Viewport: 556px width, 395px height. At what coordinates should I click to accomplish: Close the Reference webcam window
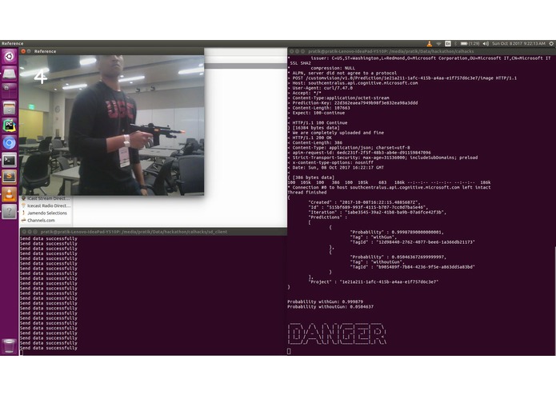[23, 51]
